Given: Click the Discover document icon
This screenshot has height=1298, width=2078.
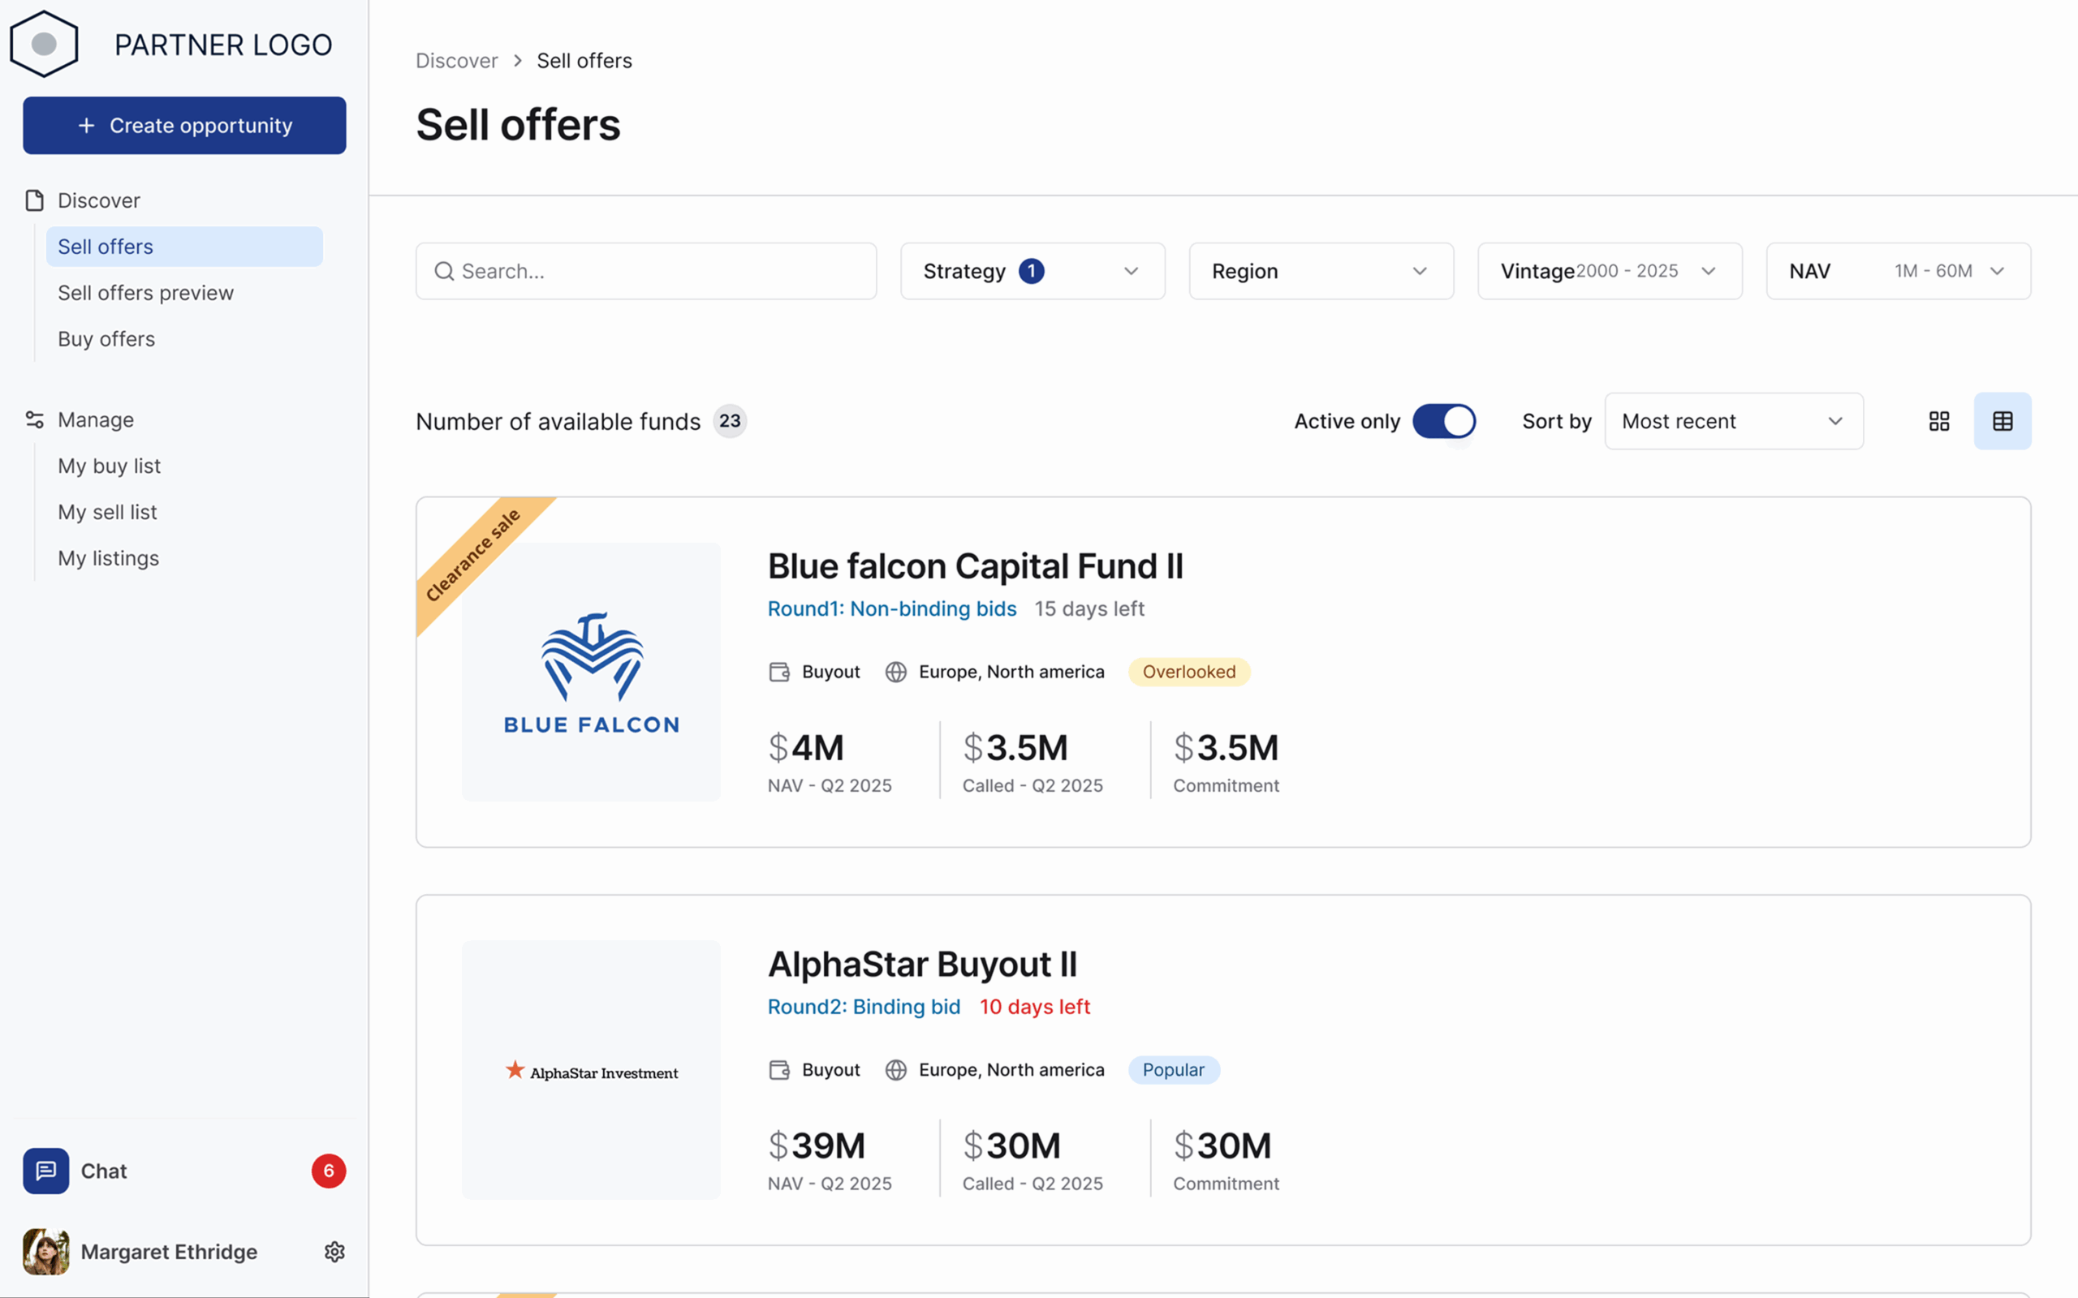Looking at the screenshot, I should [x=34, y=201].
